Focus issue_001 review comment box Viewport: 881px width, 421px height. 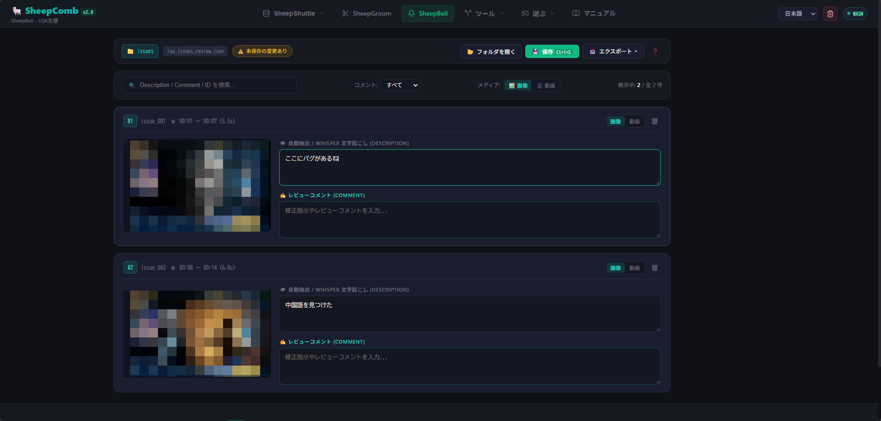pos(470,220)
